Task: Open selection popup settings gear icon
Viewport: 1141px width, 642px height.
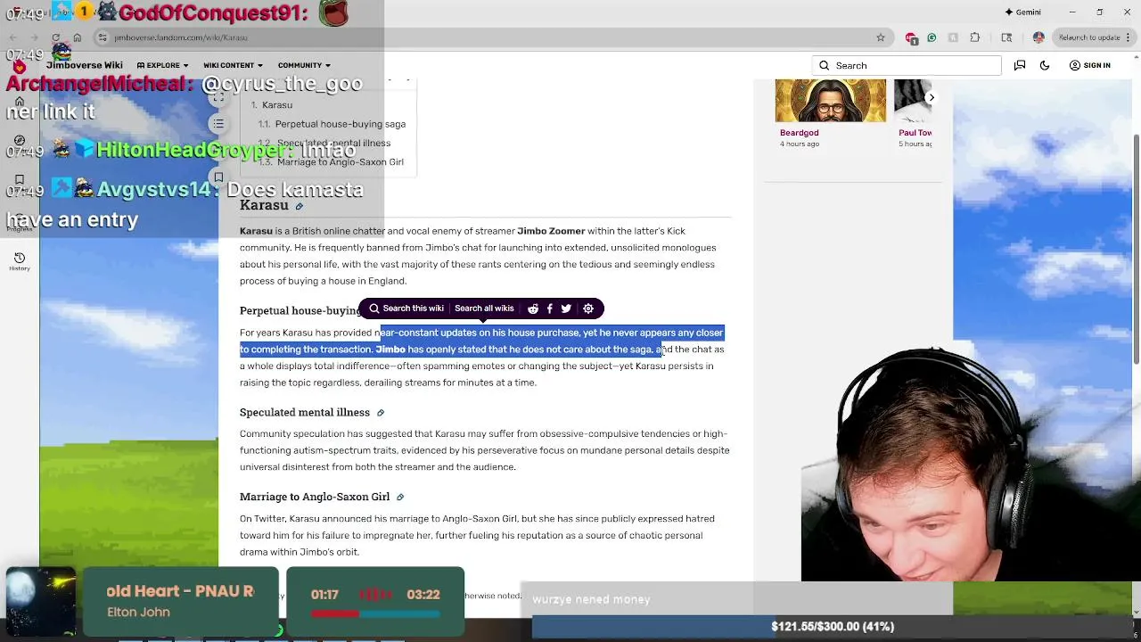Action: pos(588,309)
